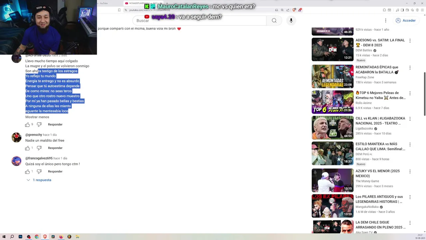Open ADESONG vs. SATIM video thumbnail
The height and width of the screenshot is (240, 426).
point(332,49)
